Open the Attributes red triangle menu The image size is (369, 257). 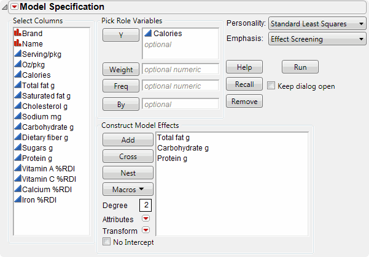(146, 218)
